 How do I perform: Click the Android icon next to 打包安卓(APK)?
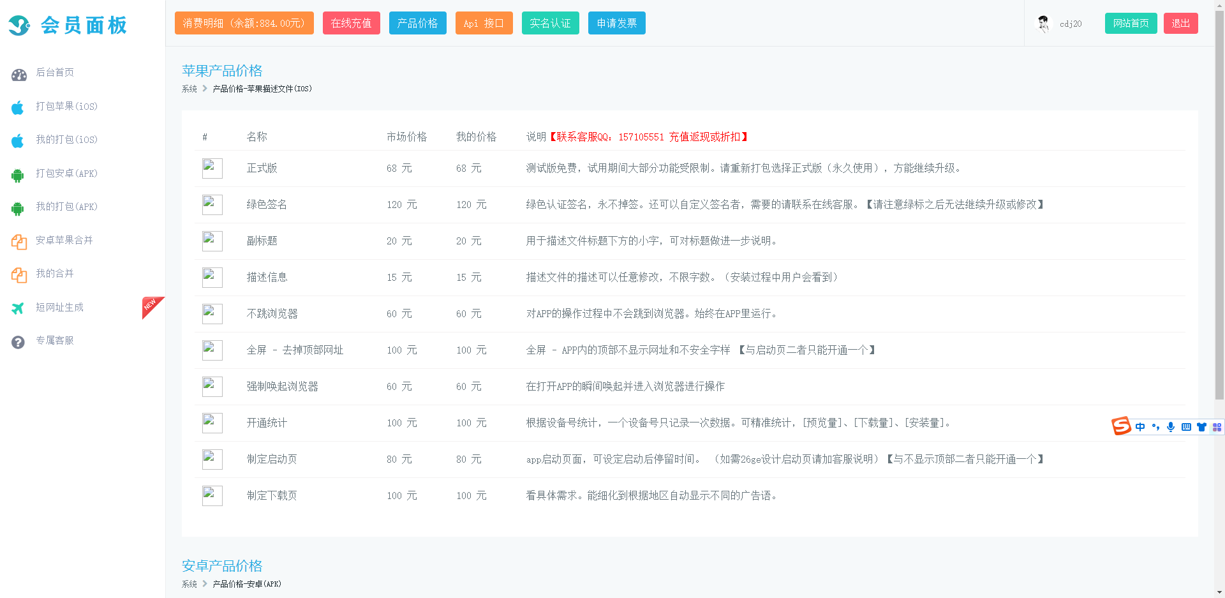pyautogui.click(x=18, y=175)
